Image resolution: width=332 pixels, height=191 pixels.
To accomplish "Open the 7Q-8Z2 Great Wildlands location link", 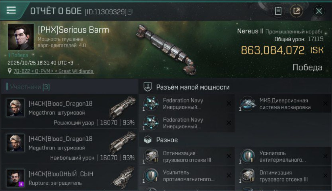I will pos(54,71).
